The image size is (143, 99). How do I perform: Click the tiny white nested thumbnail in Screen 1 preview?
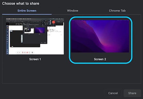(x=29, y=31)
